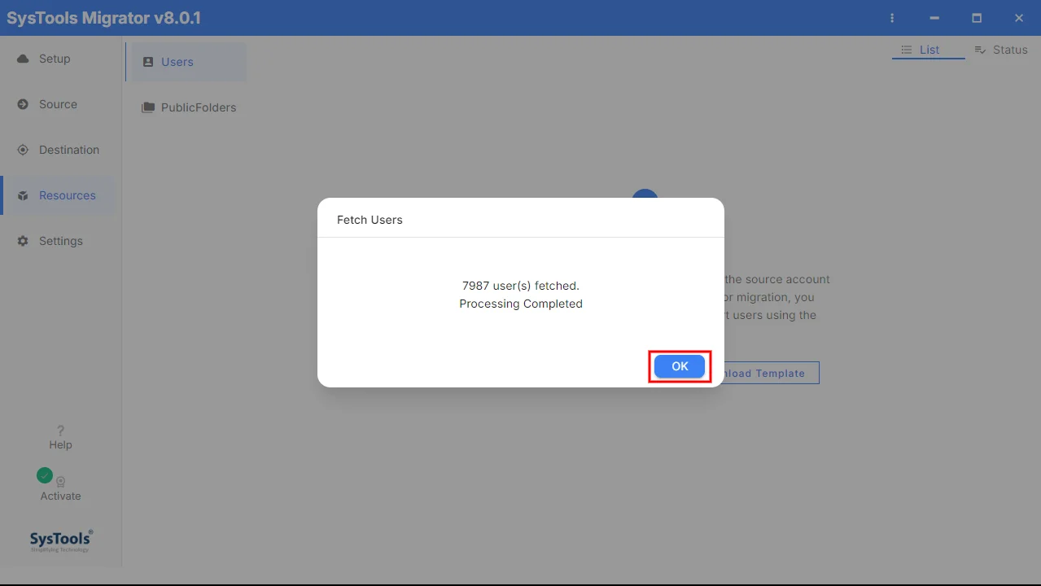Open Settings section
Screen dimensions: 1041x586
click(x=57, y=241)
